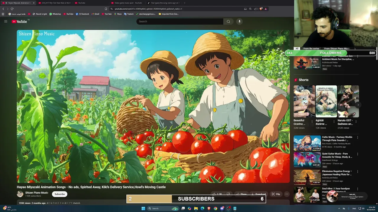Image resolution: width=378 pixels, height=212 pixels.
Task: Open the Beautiful Ocarina short
Action: (x=304, y=102)
